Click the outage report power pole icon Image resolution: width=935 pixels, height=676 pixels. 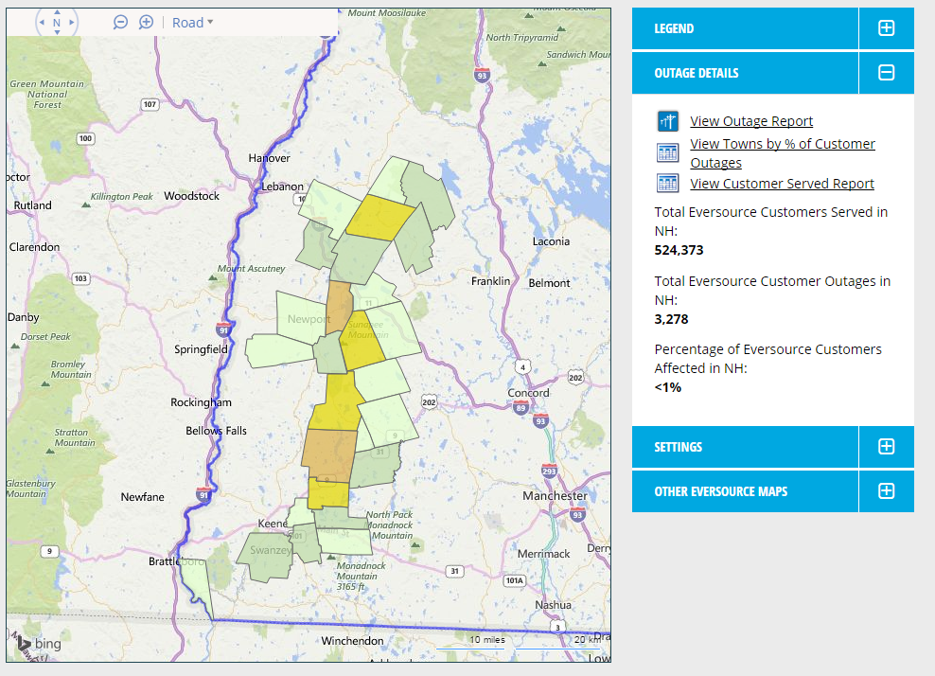668,121
